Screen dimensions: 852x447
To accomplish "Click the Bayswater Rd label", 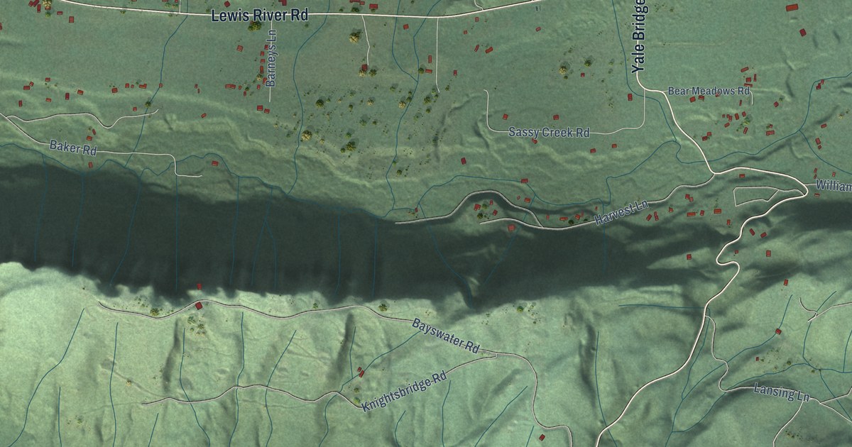I will (446, 336).
